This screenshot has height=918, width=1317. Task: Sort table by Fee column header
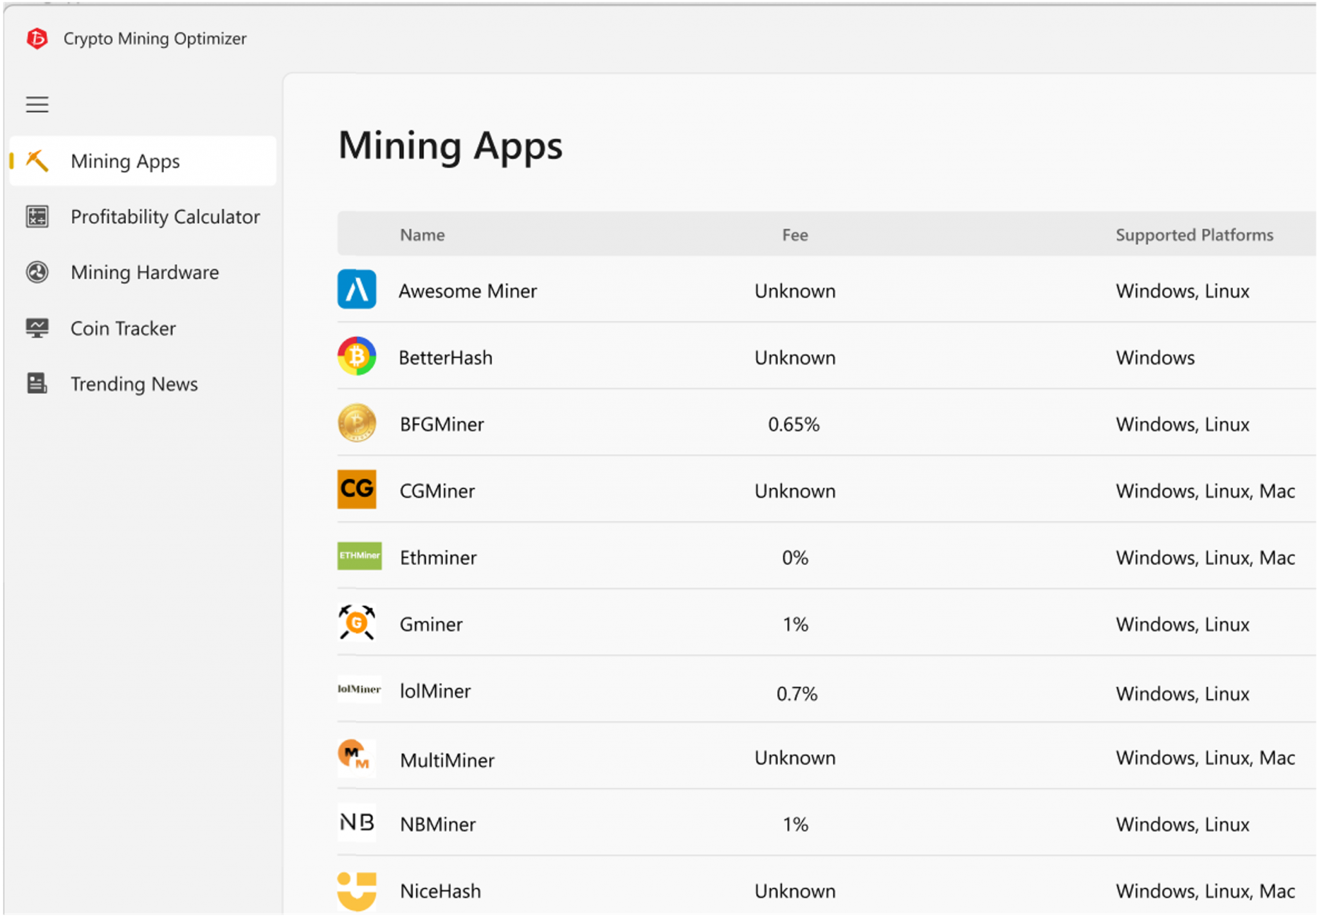point(795,235)
